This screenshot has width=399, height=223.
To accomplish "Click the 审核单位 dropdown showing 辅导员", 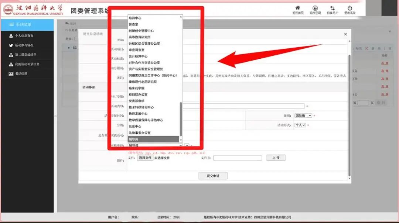I will [155, 145].
